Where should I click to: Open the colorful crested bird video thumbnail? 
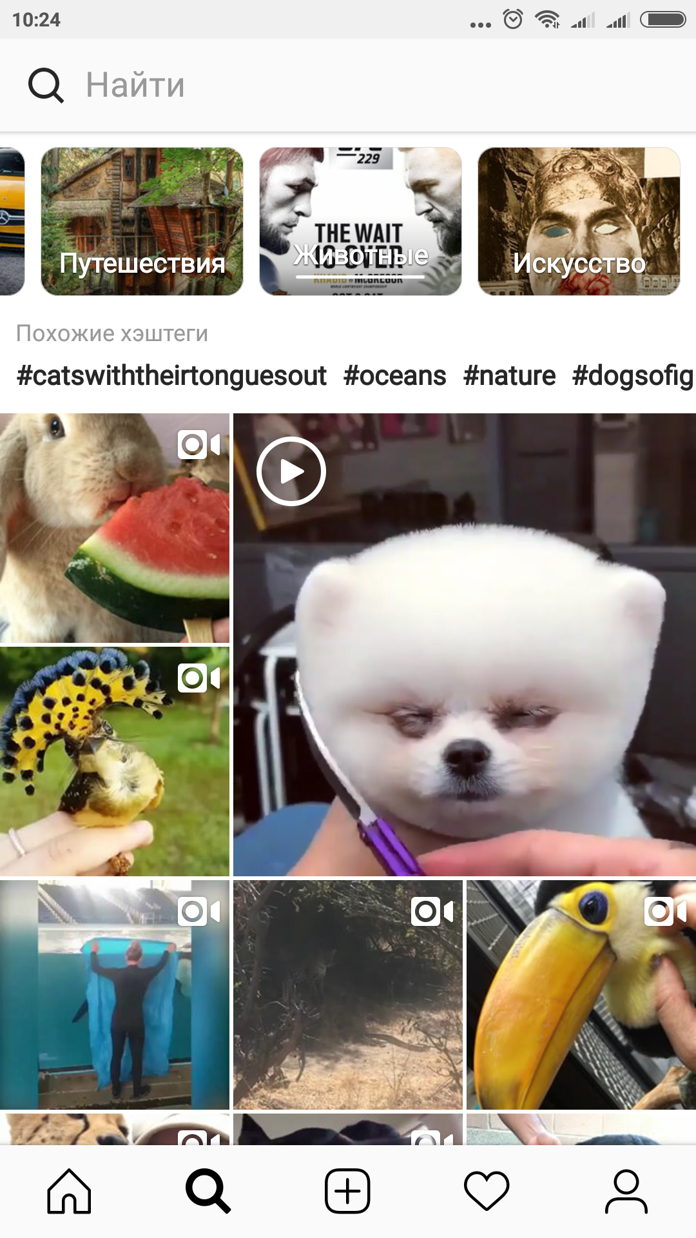tap(115, 761)
